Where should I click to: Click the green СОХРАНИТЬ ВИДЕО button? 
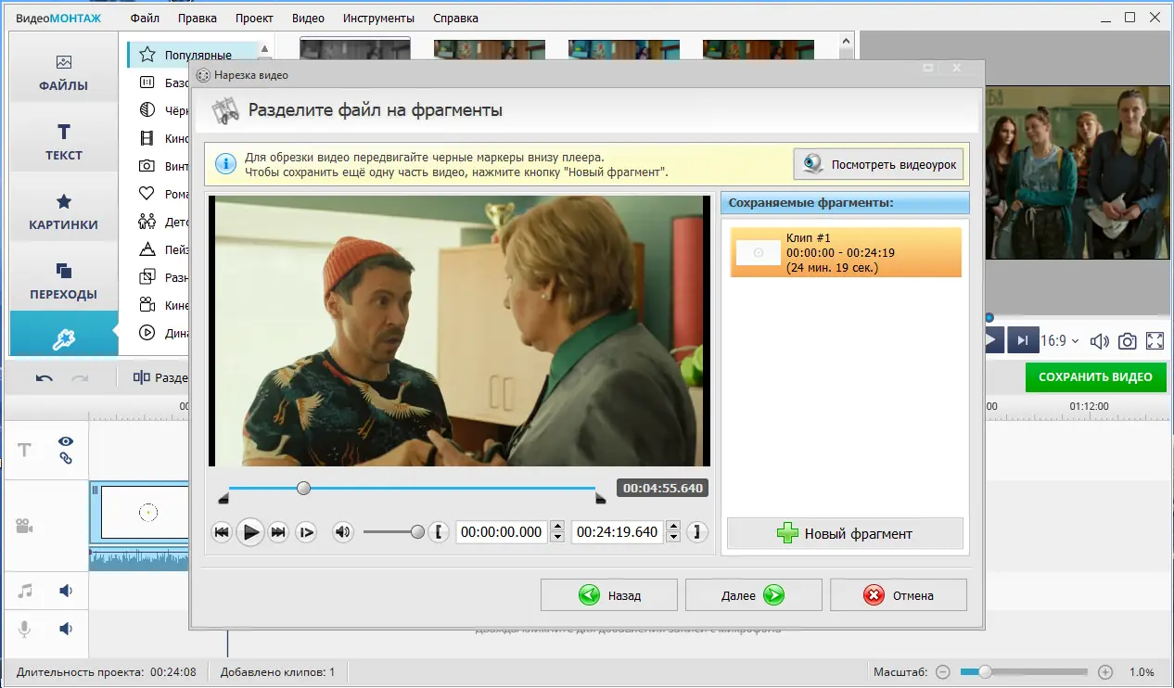(1095, 377)
